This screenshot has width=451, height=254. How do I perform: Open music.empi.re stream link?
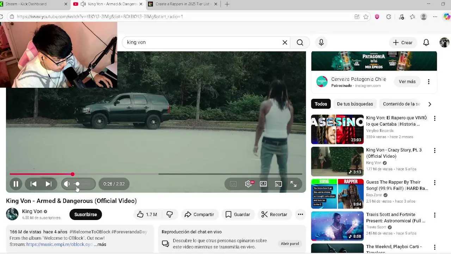pos(59,244)
